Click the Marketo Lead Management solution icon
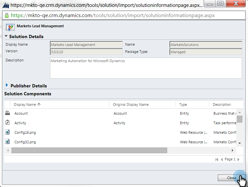 [x=10, y=27]
